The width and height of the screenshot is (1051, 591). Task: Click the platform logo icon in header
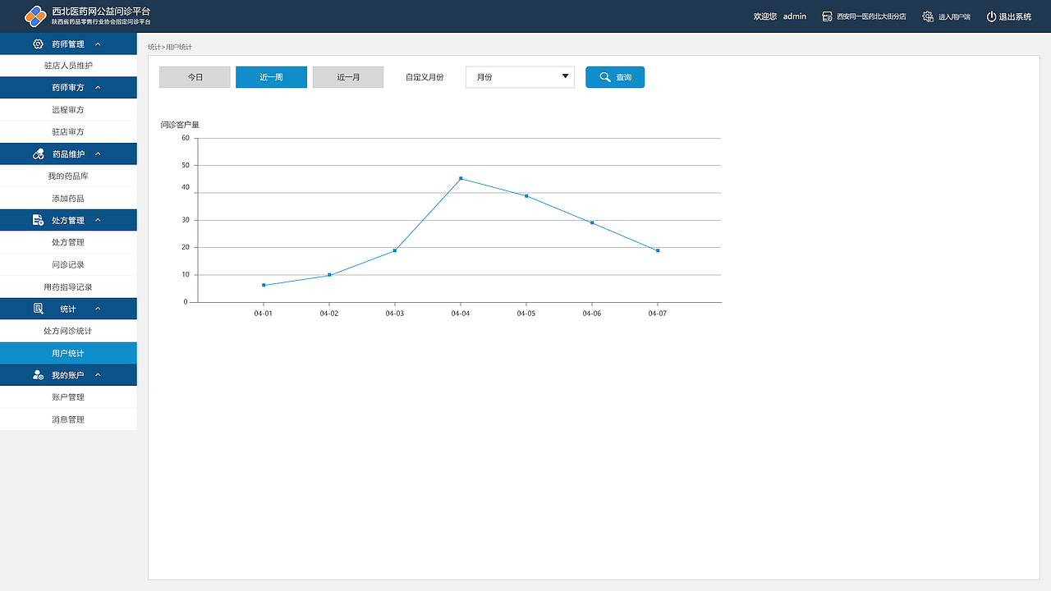pyautogui.click(x=35, y=16)
